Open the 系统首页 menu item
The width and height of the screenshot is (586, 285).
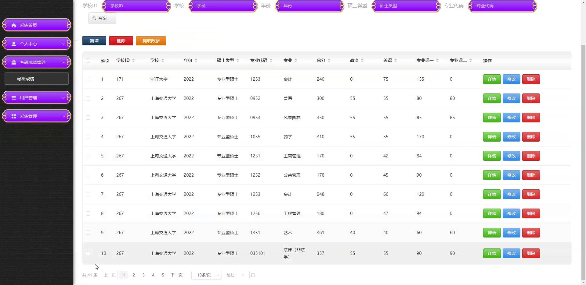37,25
